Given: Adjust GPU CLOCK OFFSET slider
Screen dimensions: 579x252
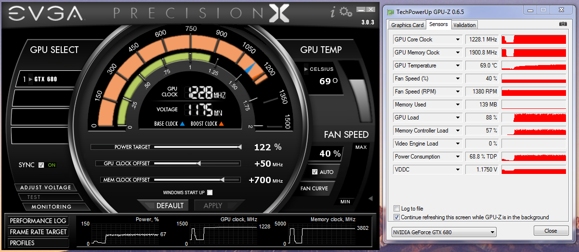Looking at the screenshot, I should pyautogui.click(x=197, y=163).
